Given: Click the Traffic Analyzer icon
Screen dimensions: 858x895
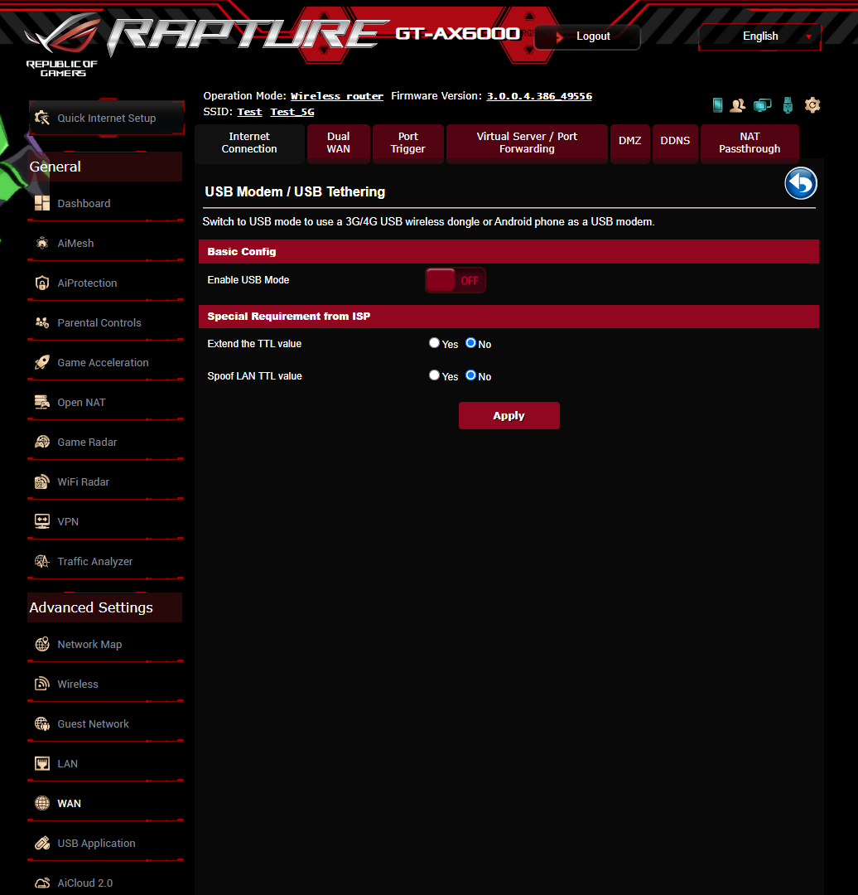Looking at the screenshot, I should point(42,562).
